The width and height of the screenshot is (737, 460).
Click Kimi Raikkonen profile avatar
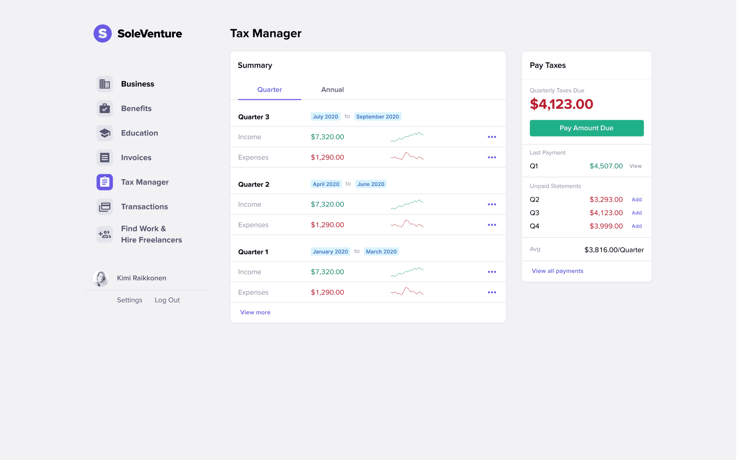(101, 278)
